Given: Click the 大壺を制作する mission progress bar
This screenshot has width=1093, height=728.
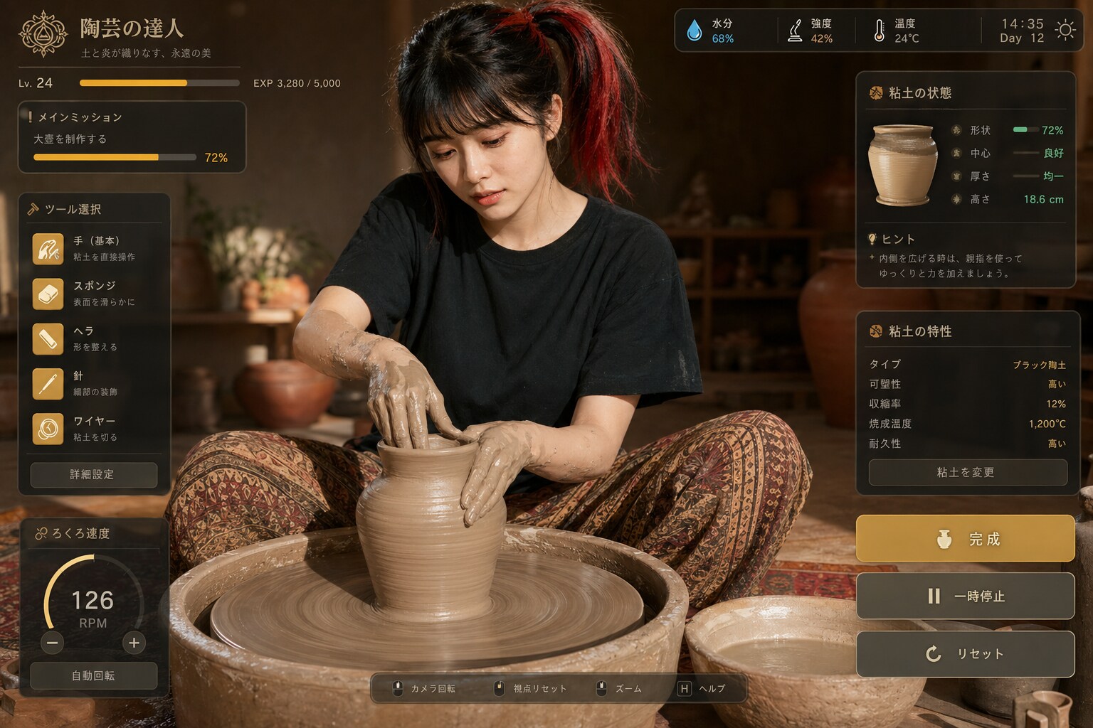Looking at the screenshot, I should (115, 157).
